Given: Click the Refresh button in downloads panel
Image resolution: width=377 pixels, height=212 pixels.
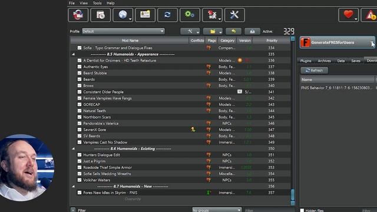Looking at the screenshot, I should (x=314, y=71).
